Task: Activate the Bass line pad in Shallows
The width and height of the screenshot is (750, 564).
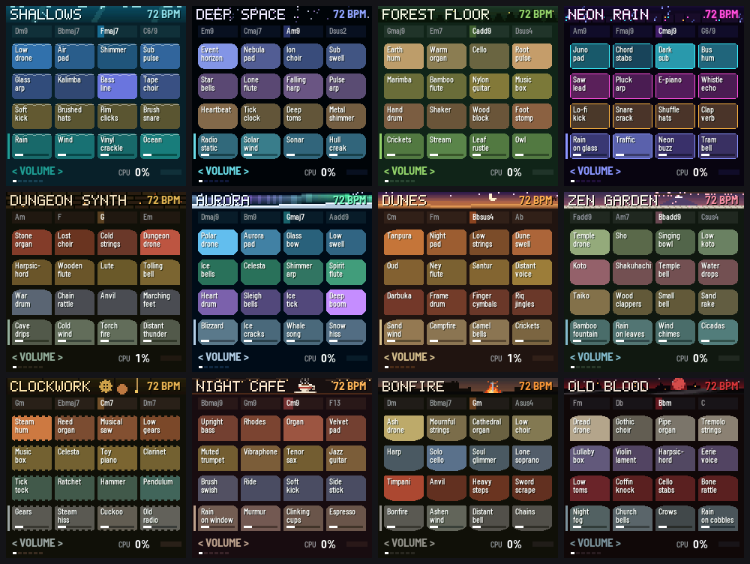Action: [117, 86]
